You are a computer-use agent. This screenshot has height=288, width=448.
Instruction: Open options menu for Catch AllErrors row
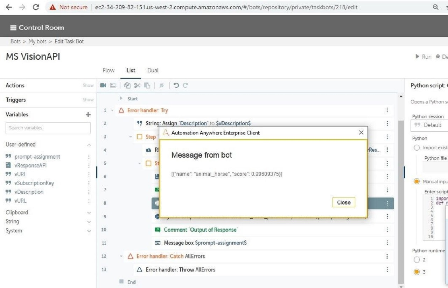pos(387,256)
